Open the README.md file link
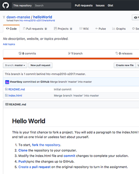The image size is (139, 174). coord(17,89)
